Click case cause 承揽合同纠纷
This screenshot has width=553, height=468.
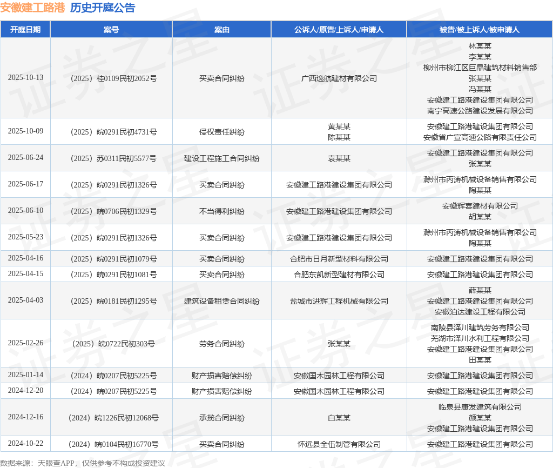(x=222, y=418)
